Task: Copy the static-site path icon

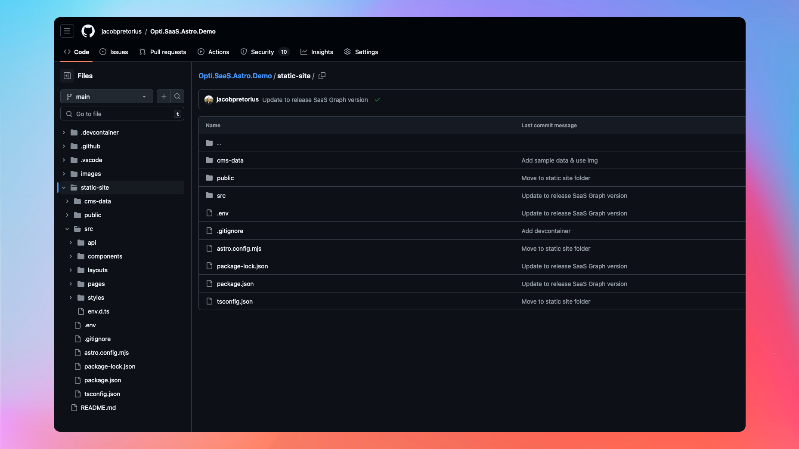Action: point(322,76)
